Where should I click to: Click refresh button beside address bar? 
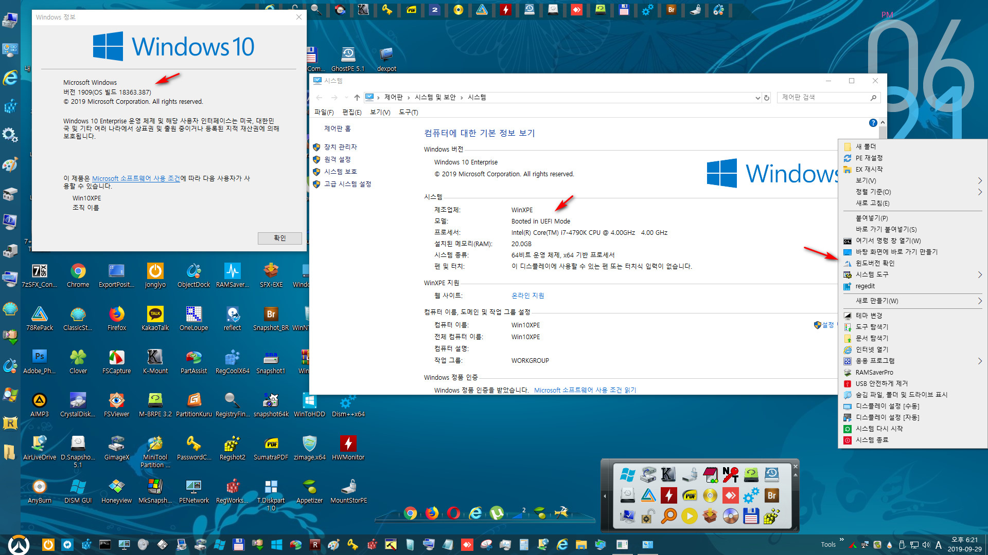tap(767, 98)
